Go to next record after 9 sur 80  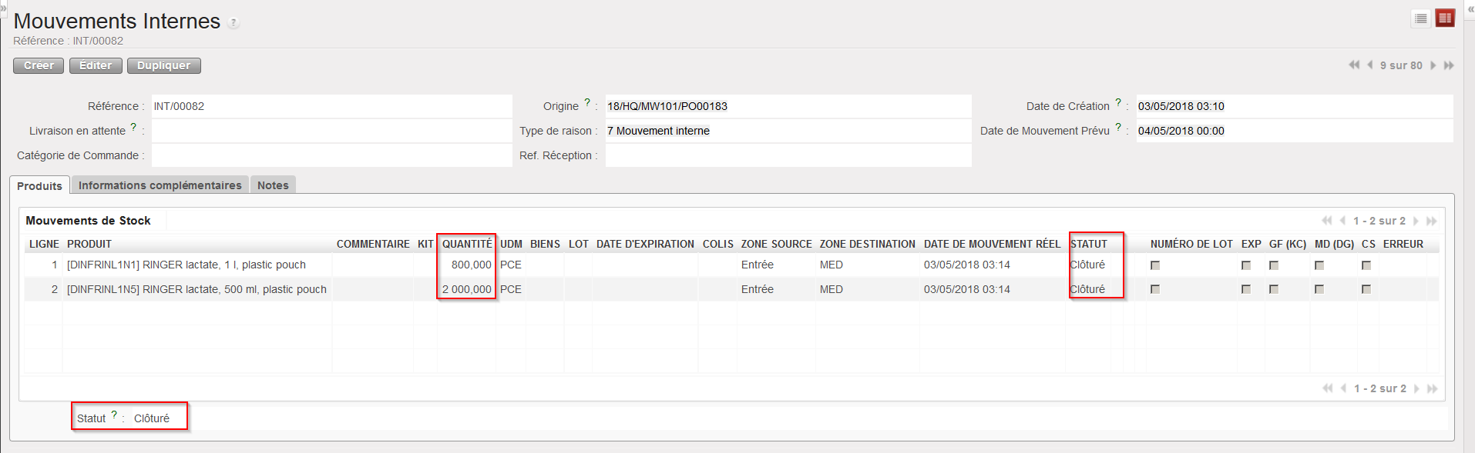(1433, 65)
